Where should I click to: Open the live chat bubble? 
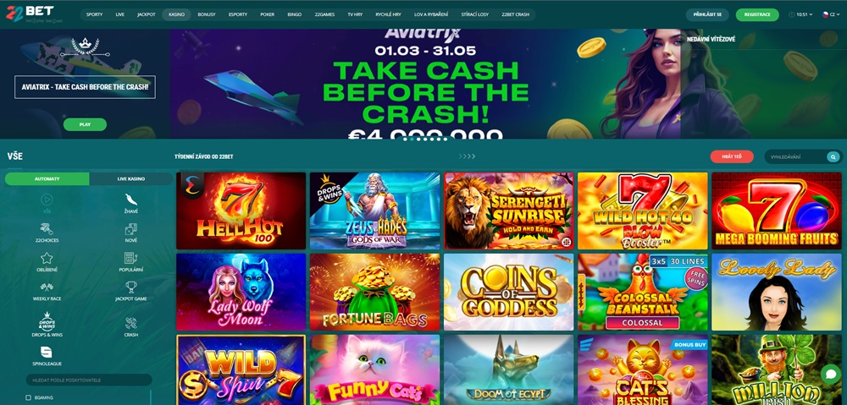click(x=830, y=374)
